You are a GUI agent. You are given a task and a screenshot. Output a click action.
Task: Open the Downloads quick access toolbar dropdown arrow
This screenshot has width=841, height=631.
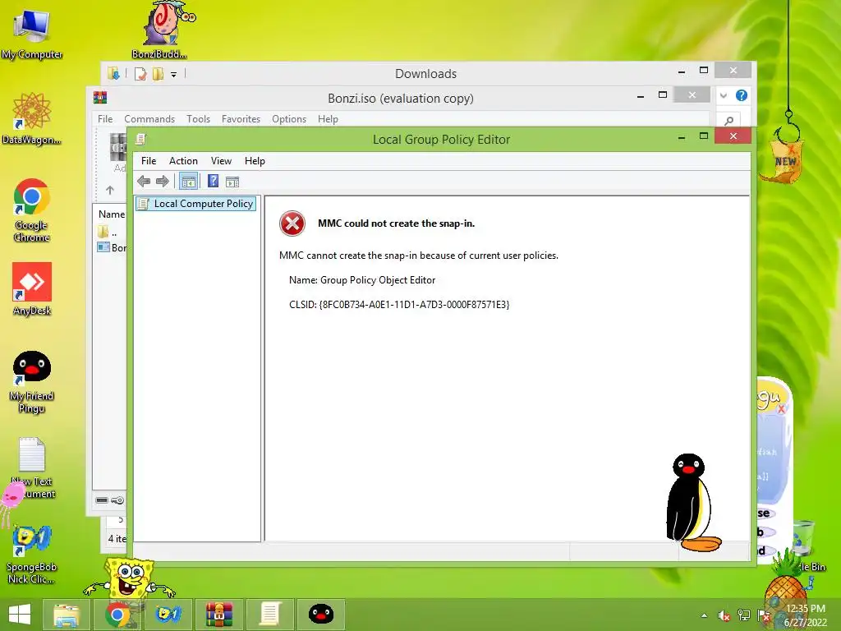pyautogui.click(x=174, y=75)
